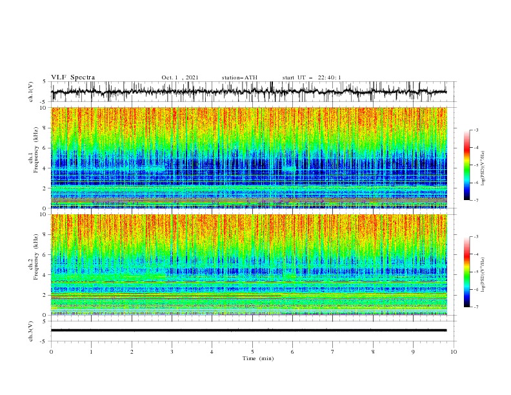Click the time axis tick label "5"
The width and height of the screenshot is (511, 395).
(252, 352)
